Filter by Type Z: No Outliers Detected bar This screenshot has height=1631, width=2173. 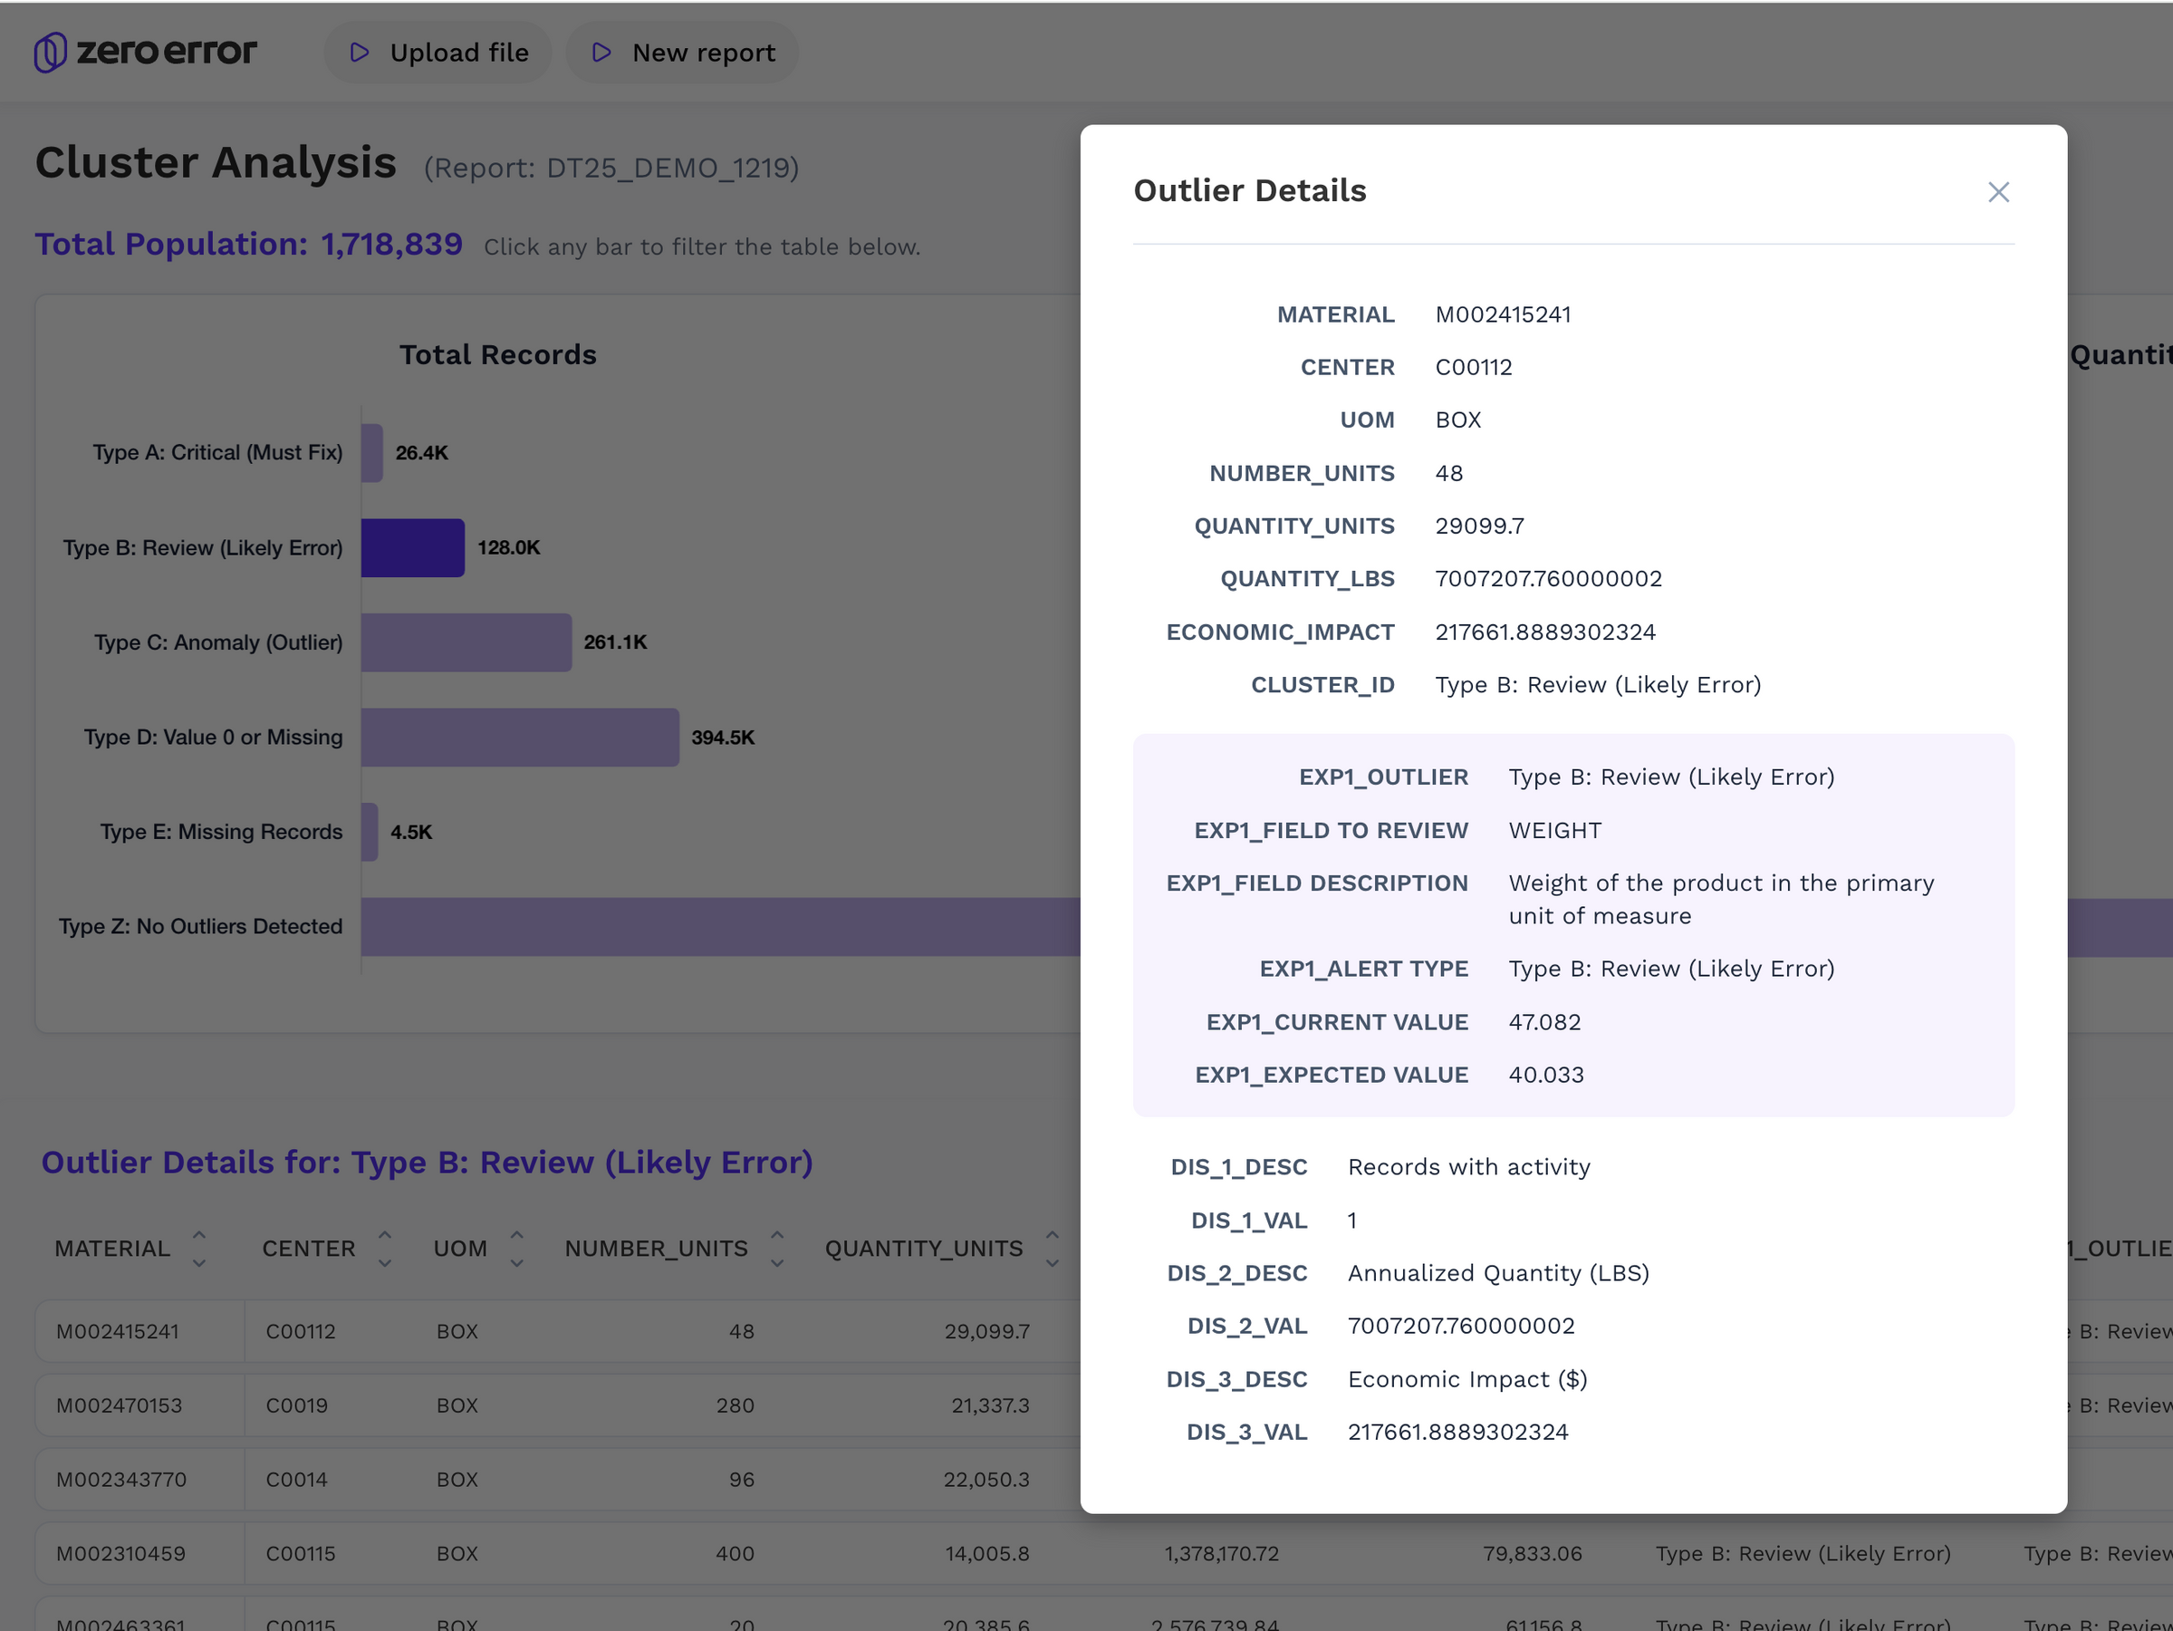tap(720, 927)
